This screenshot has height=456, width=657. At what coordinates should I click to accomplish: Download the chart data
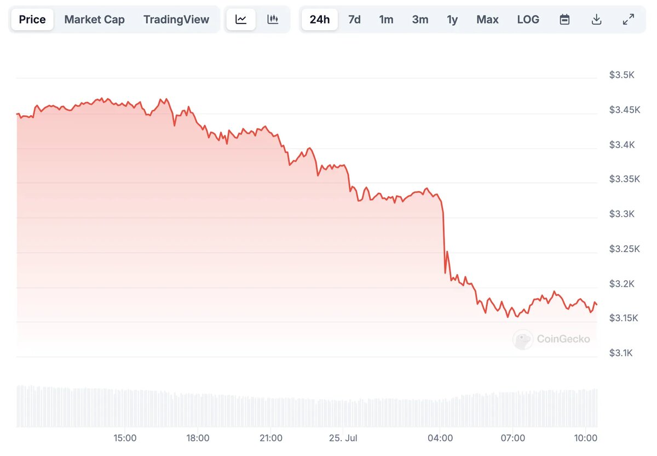tap(596, 19)
